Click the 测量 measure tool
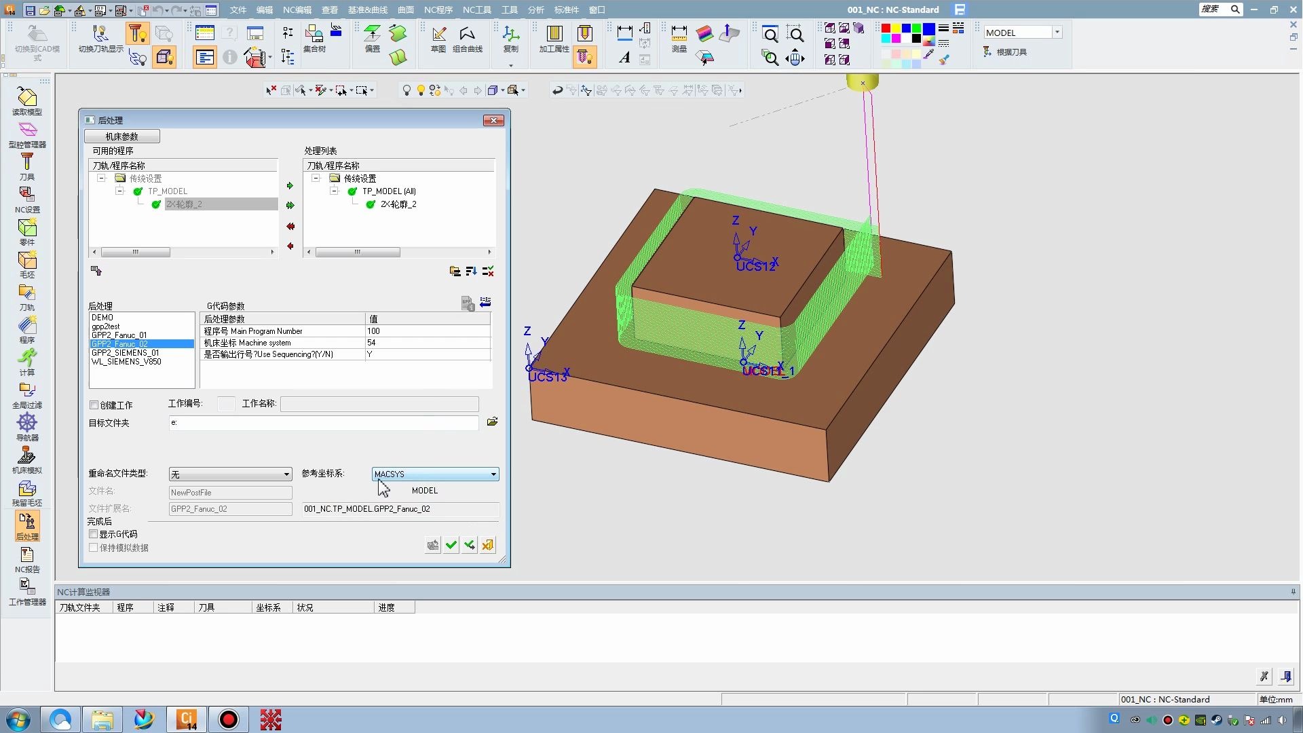Viewport: 1303px width, 733px height. (x=679, y=38)
